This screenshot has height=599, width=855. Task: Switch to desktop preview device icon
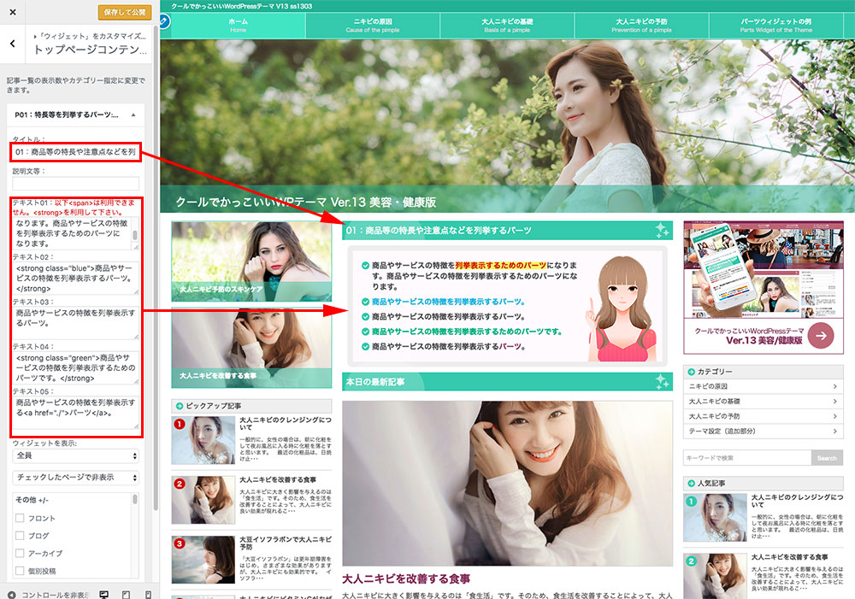pos(104,593)
